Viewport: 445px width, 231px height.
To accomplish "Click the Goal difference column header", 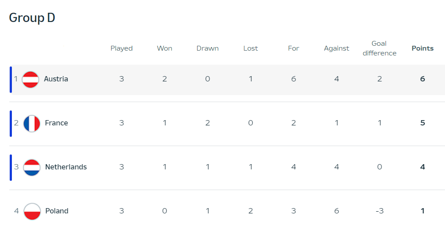I will [x=379, y=48].
